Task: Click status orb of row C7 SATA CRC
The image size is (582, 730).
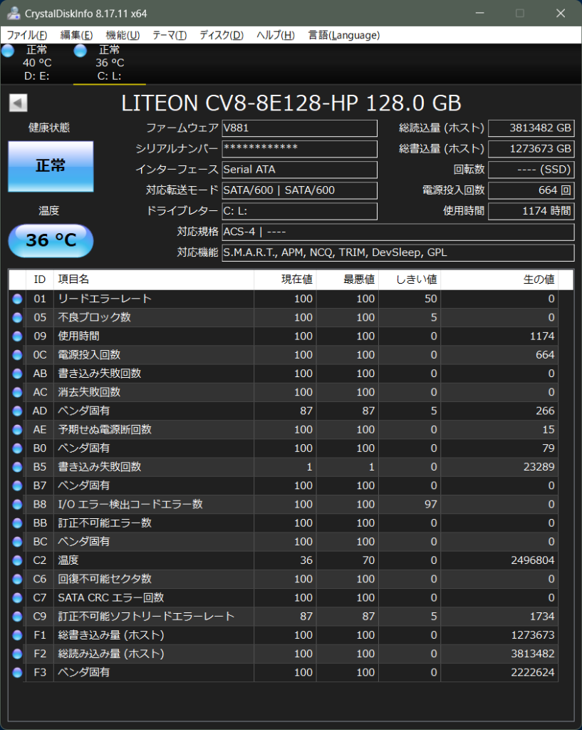Action: pyautogui.click(x=17, y=598)
